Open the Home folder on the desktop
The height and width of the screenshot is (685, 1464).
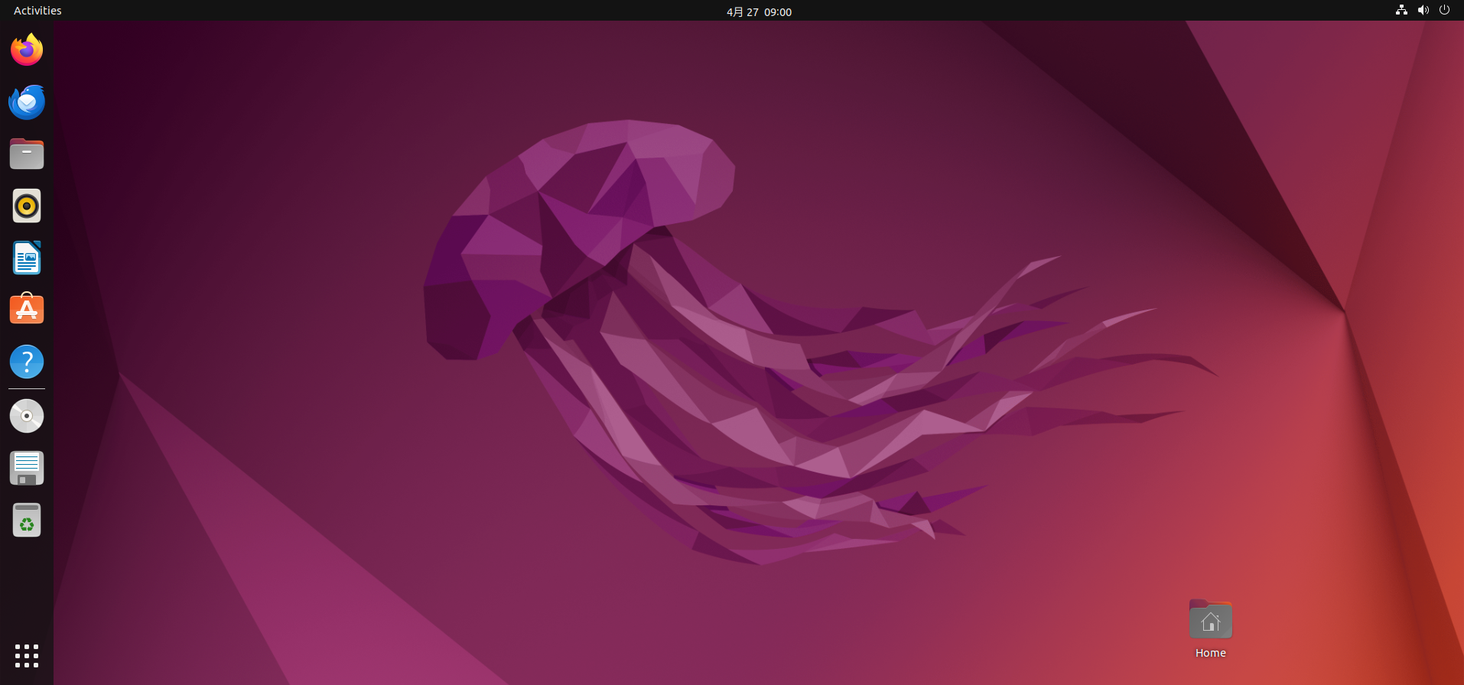[1211, 619]
